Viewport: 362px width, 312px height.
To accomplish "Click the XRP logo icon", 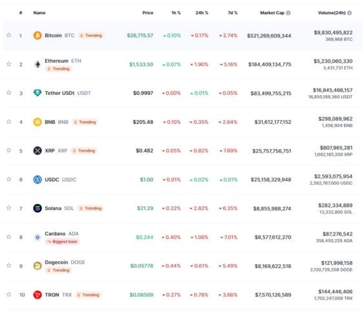I will [x=37, y=151].
